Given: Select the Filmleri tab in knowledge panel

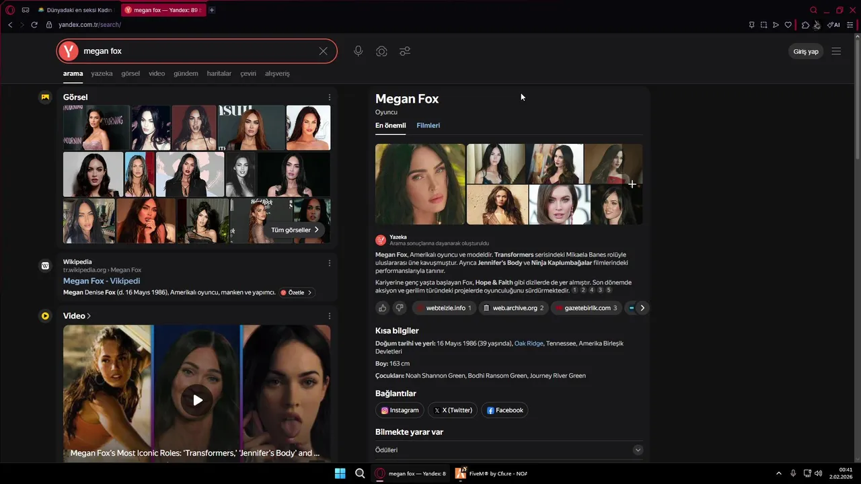Looking at the screenshot, I should (428, 126).
